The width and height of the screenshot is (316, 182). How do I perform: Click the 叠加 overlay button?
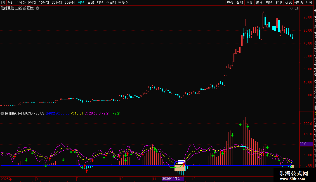(x=239, y=3)
